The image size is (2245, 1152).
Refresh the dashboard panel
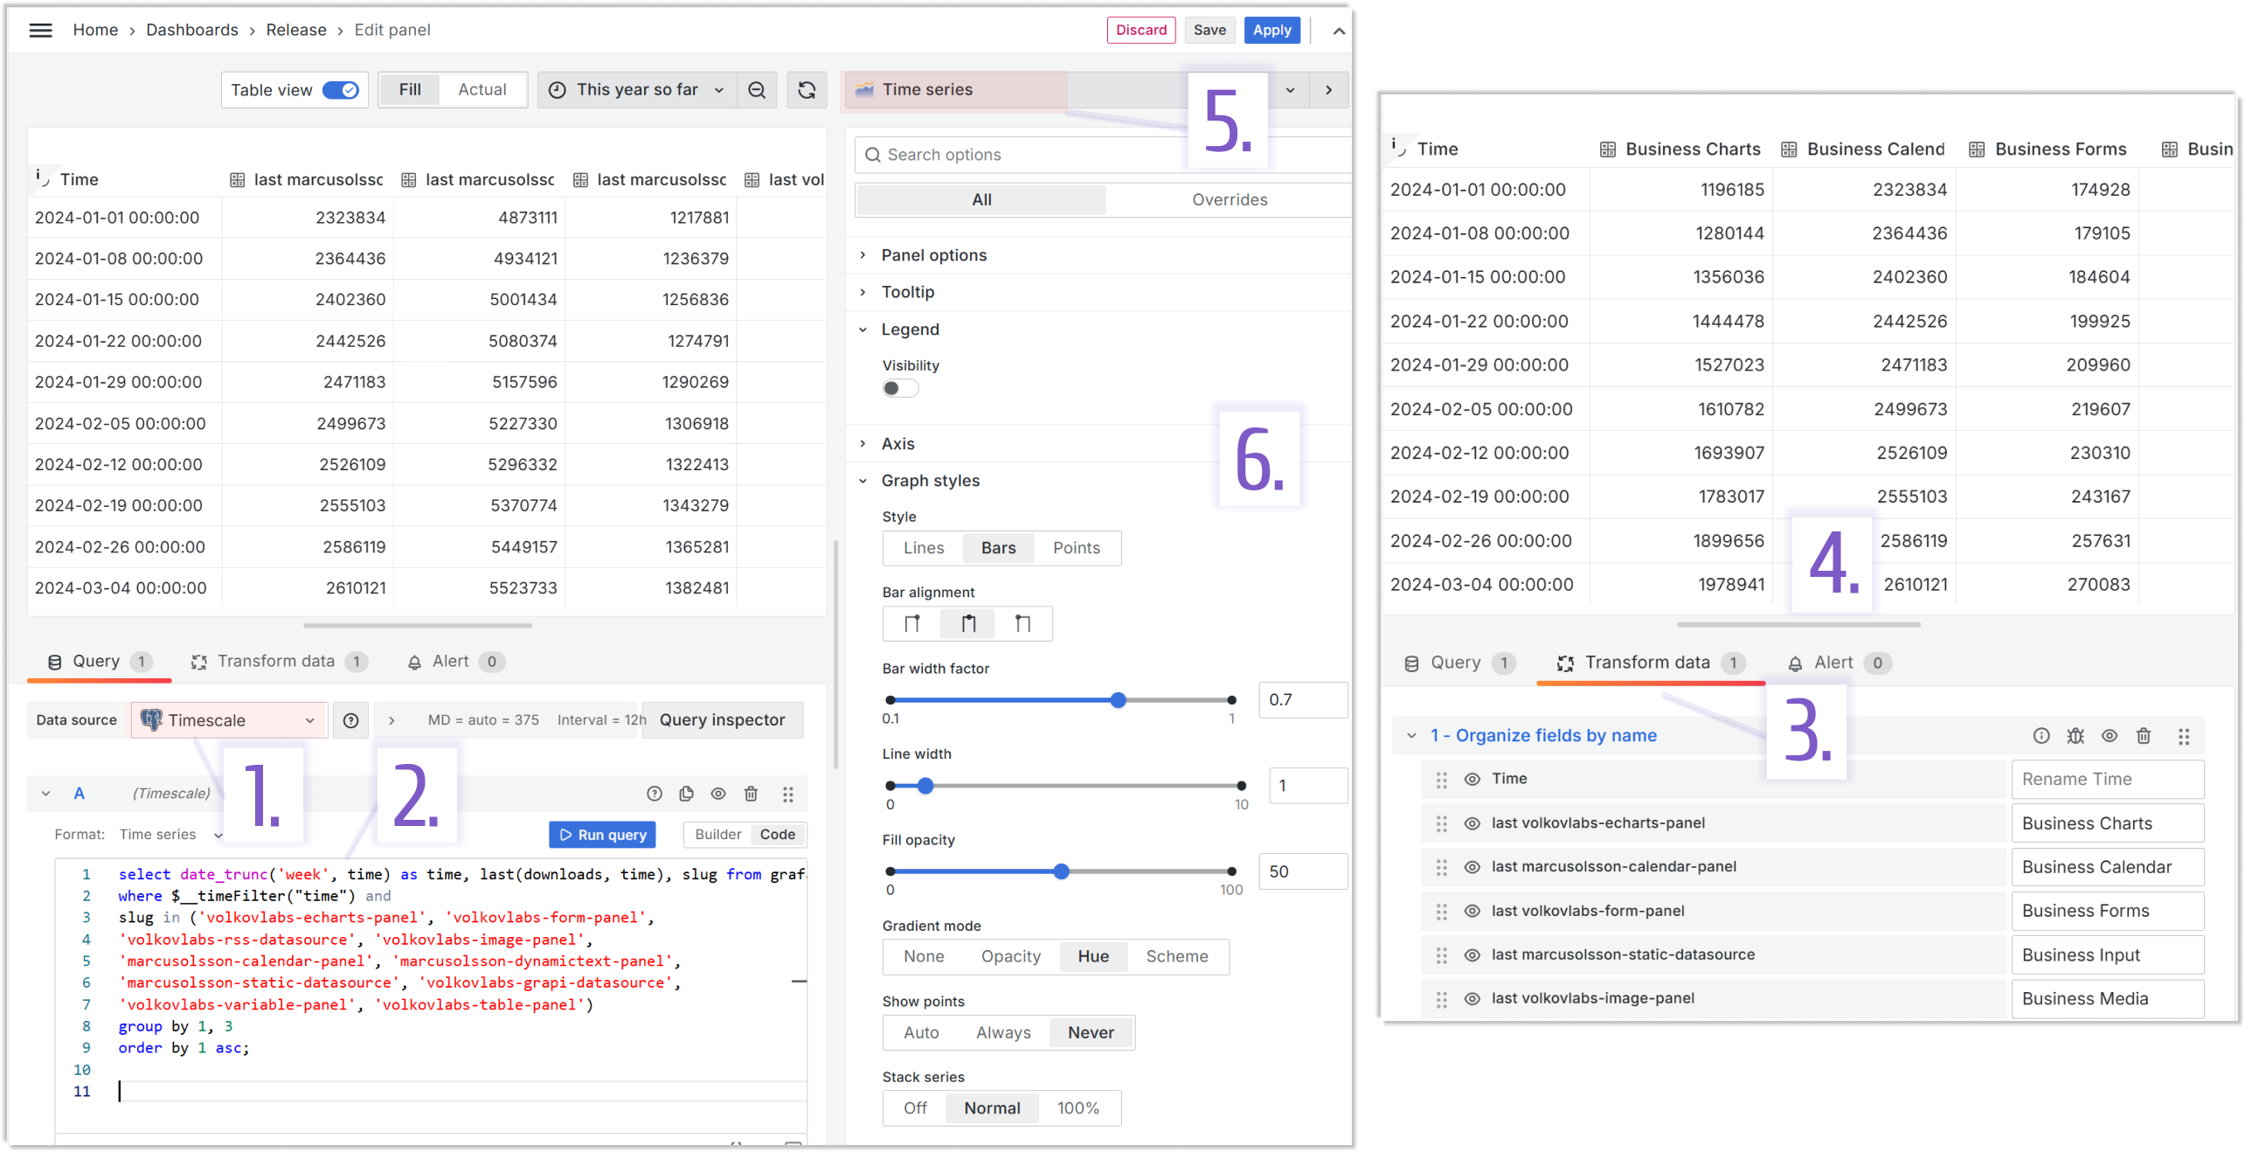807,90
